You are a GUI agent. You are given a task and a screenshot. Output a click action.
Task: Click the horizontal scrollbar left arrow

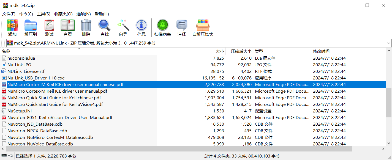tap(3, 149)
